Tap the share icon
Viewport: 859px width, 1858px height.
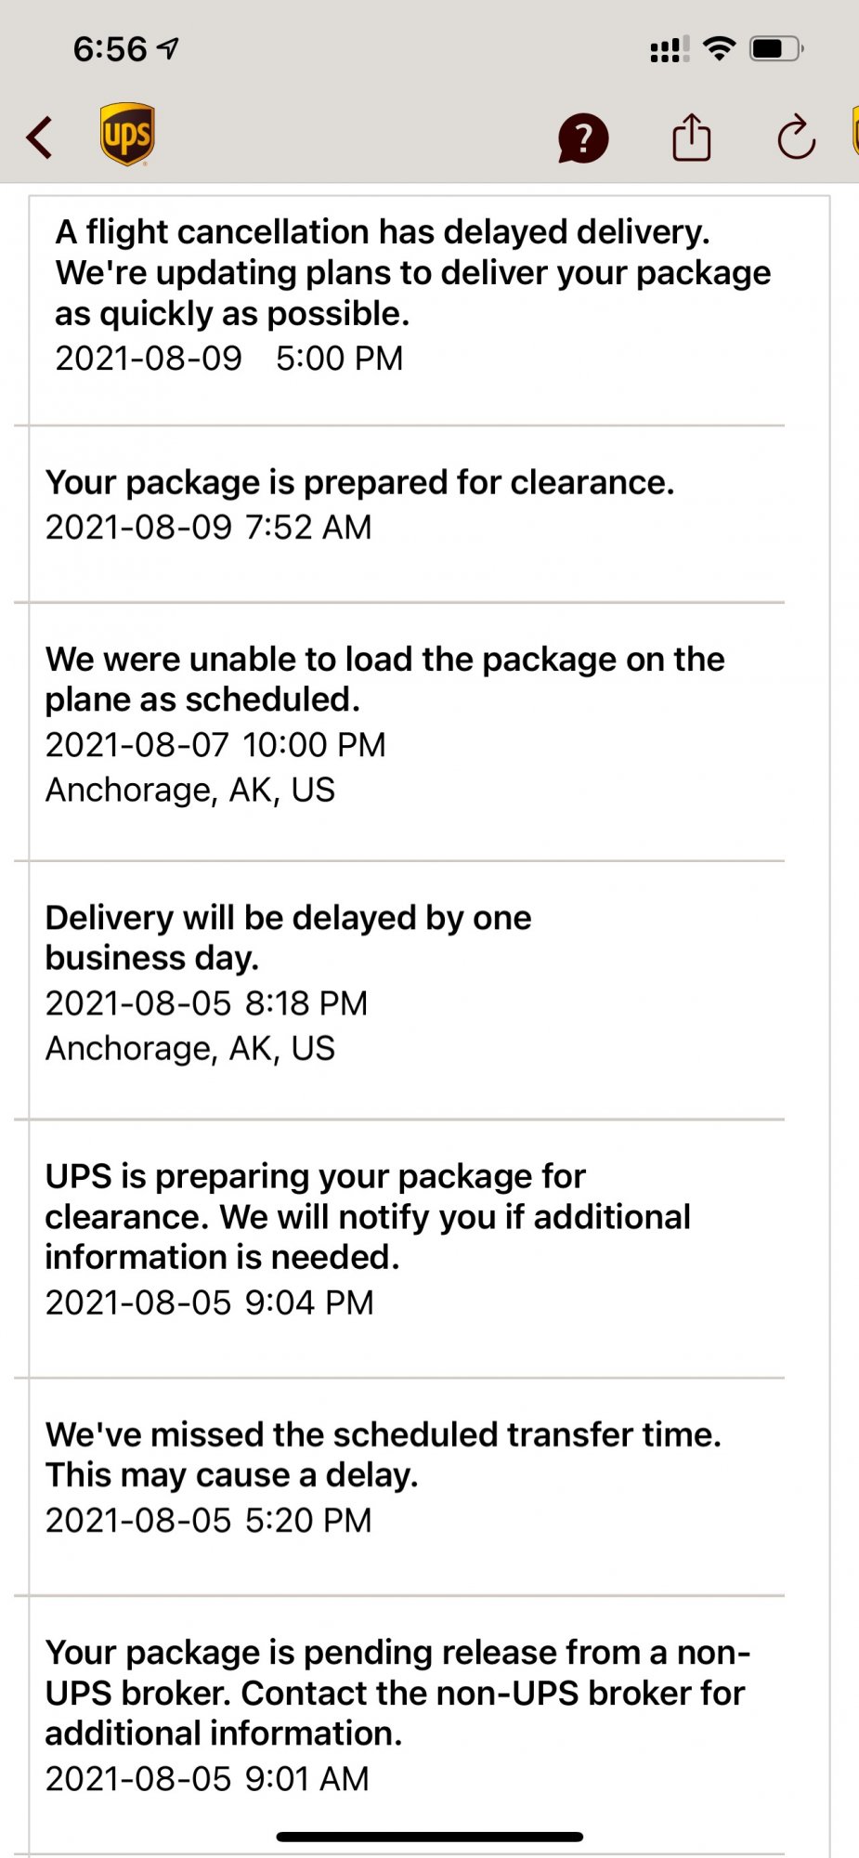click(x=692, y=137)
